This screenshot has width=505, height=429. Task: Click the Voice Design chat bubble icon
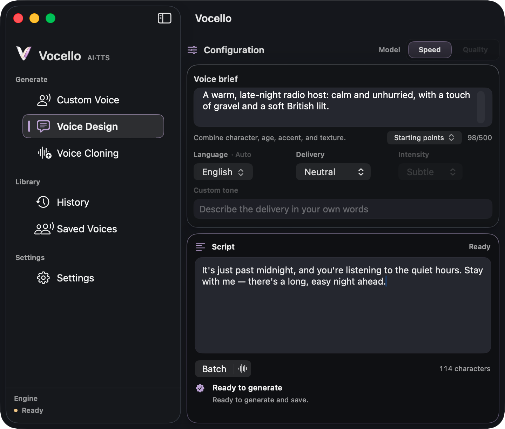click(43, 127)
